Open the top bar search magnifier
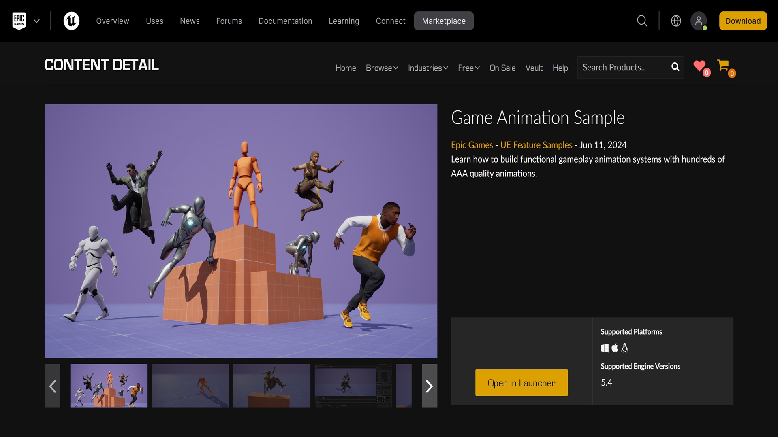 [x=642, y=21]
